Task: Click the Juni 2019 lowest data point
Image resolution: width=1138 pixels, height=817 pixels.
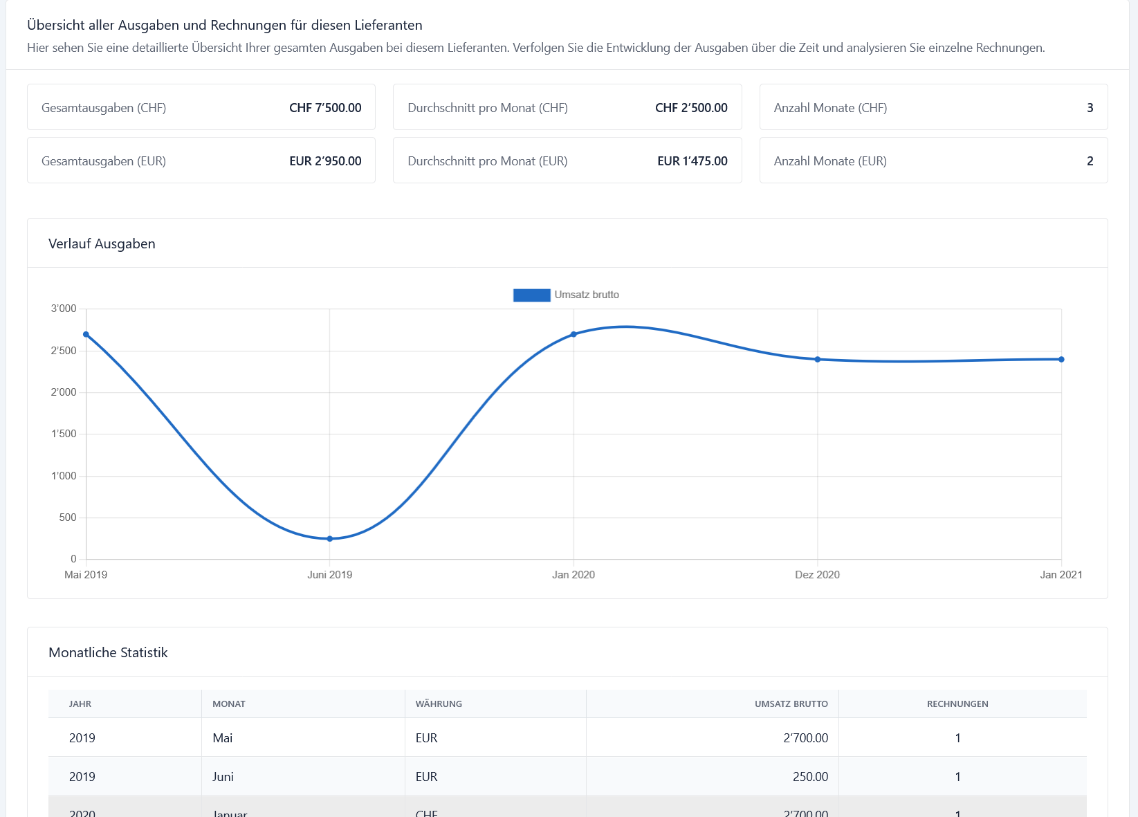Action: click(330, 538)
